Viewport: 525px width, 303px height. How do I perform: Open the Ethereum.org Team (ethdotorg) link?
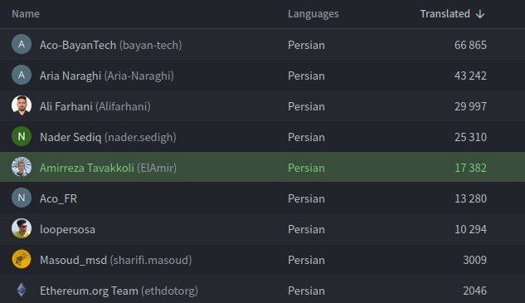pos(119,291)
